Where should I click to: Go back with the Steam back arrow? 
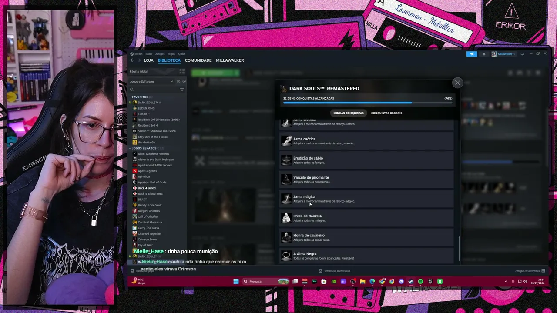coord(132,60)
